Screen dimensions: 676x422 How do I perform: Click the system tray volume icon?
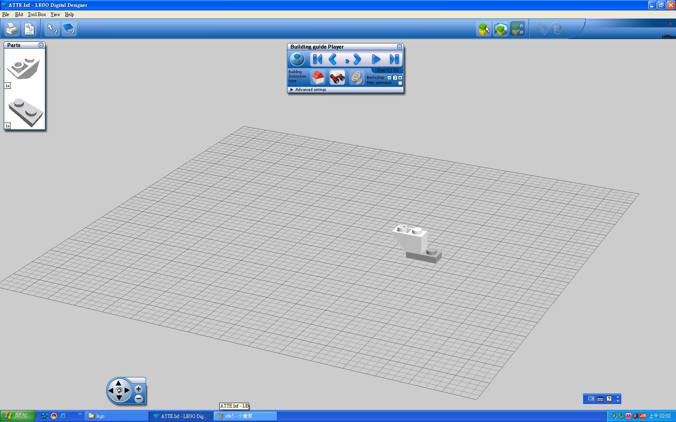[635, 416]
